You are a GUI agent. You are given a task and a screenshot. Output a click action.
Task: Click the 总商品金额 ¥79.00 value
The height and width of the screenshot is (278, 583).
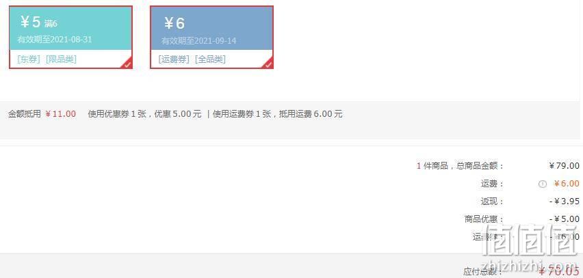(x=564, y=165)
